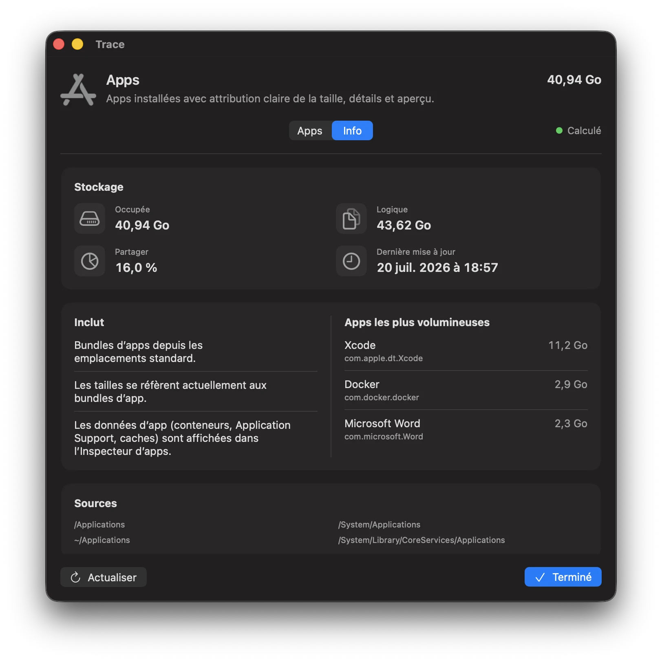Click the 2,9 Go size value
This screenshot has height=662, width=662.
coord(571,384)
